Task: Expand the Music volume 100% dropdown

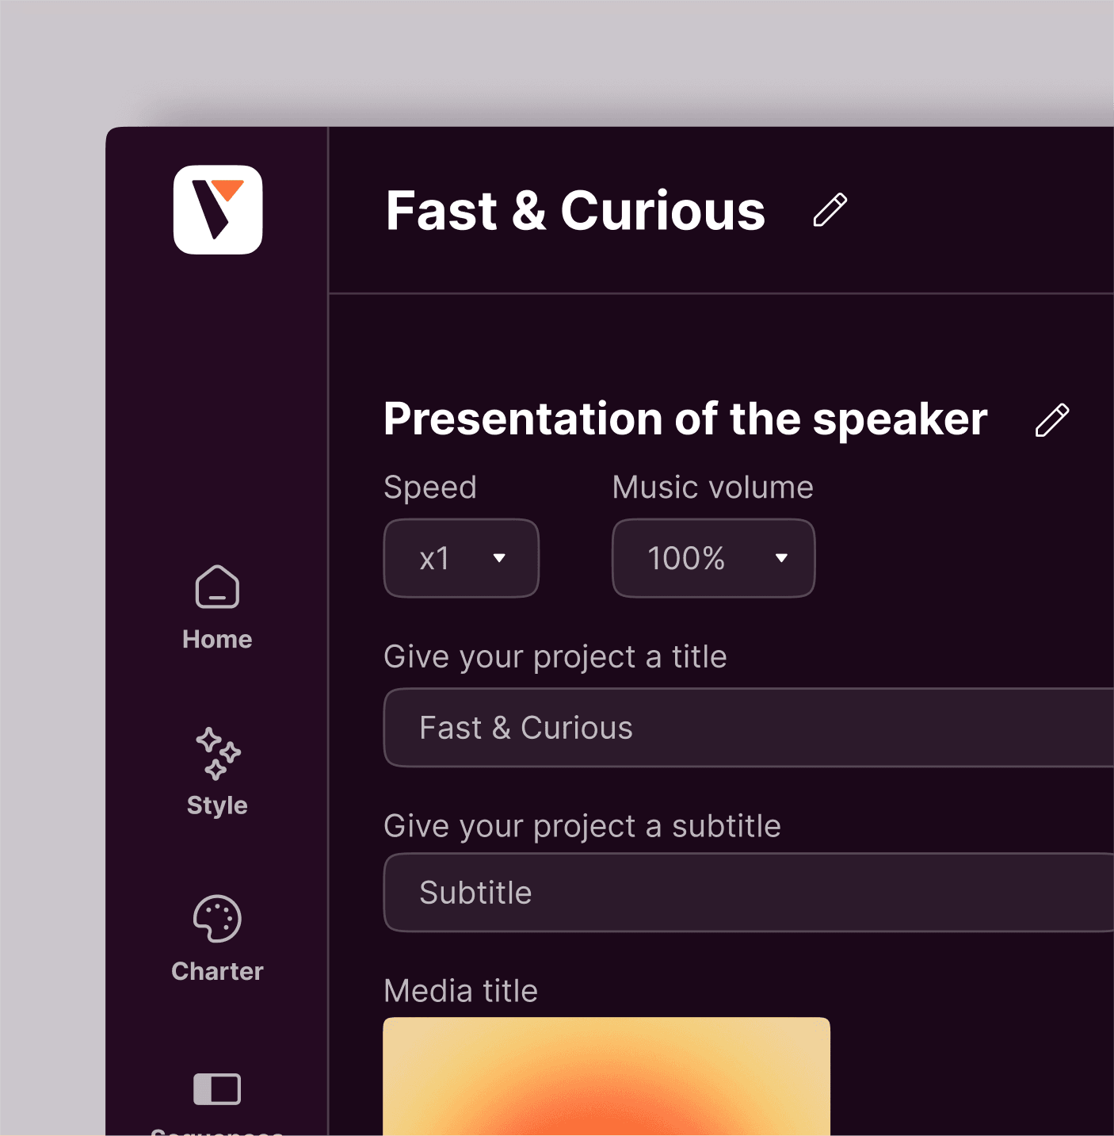Action: pyautogui.click(x=713, y=558)
